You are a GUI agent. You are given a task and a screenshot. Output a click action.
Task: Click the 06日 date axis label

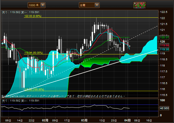pos(8,120)
